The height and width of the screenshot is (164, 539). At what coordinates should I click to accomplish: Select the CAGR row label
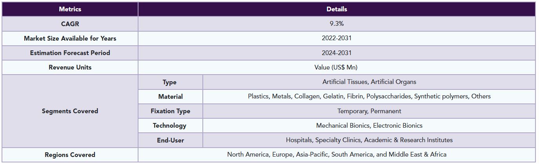pyautogui.click(x=70, y=24)
